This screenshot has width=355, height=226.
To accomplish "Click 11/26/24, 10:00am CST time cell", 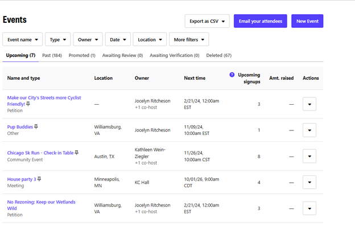I will (x=197, y=156).
